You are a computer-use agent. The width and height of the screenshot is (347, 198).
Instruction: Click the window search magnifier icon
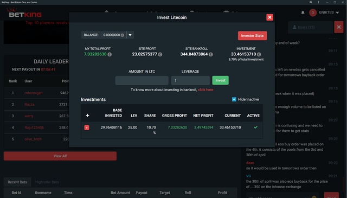pos(311,2)
